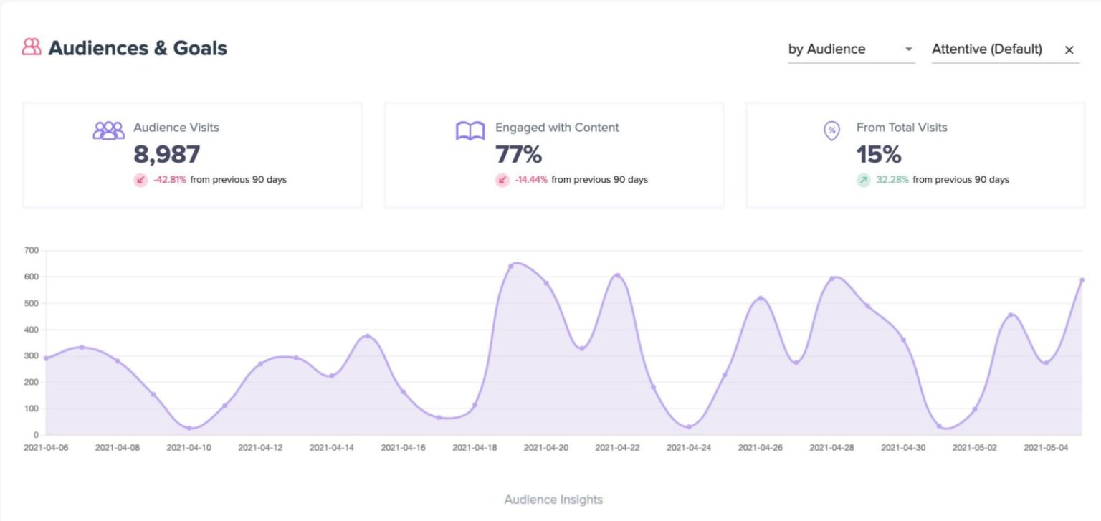The image size is (1101, 521).
Task: Switch to the Engaged with Content card
Action: coord(554,154)
